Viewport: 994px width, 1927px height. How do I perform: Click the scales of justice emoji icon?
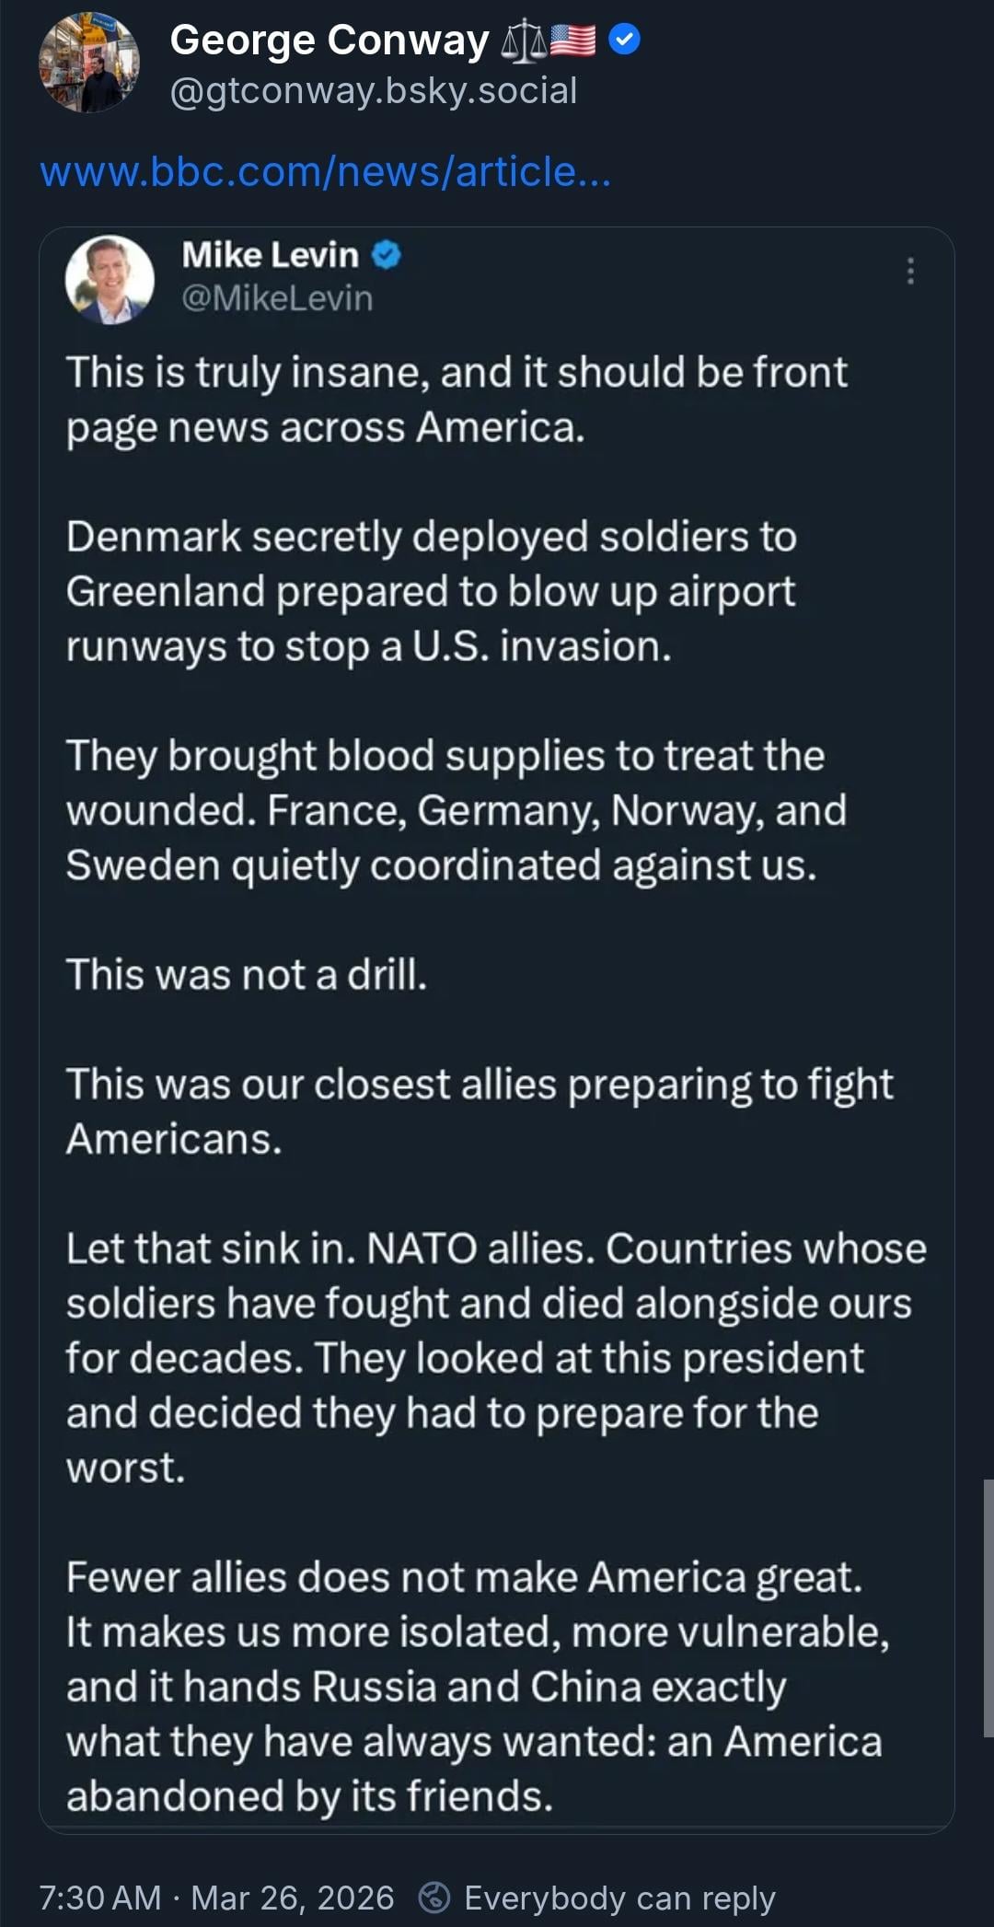coord(523,42)
